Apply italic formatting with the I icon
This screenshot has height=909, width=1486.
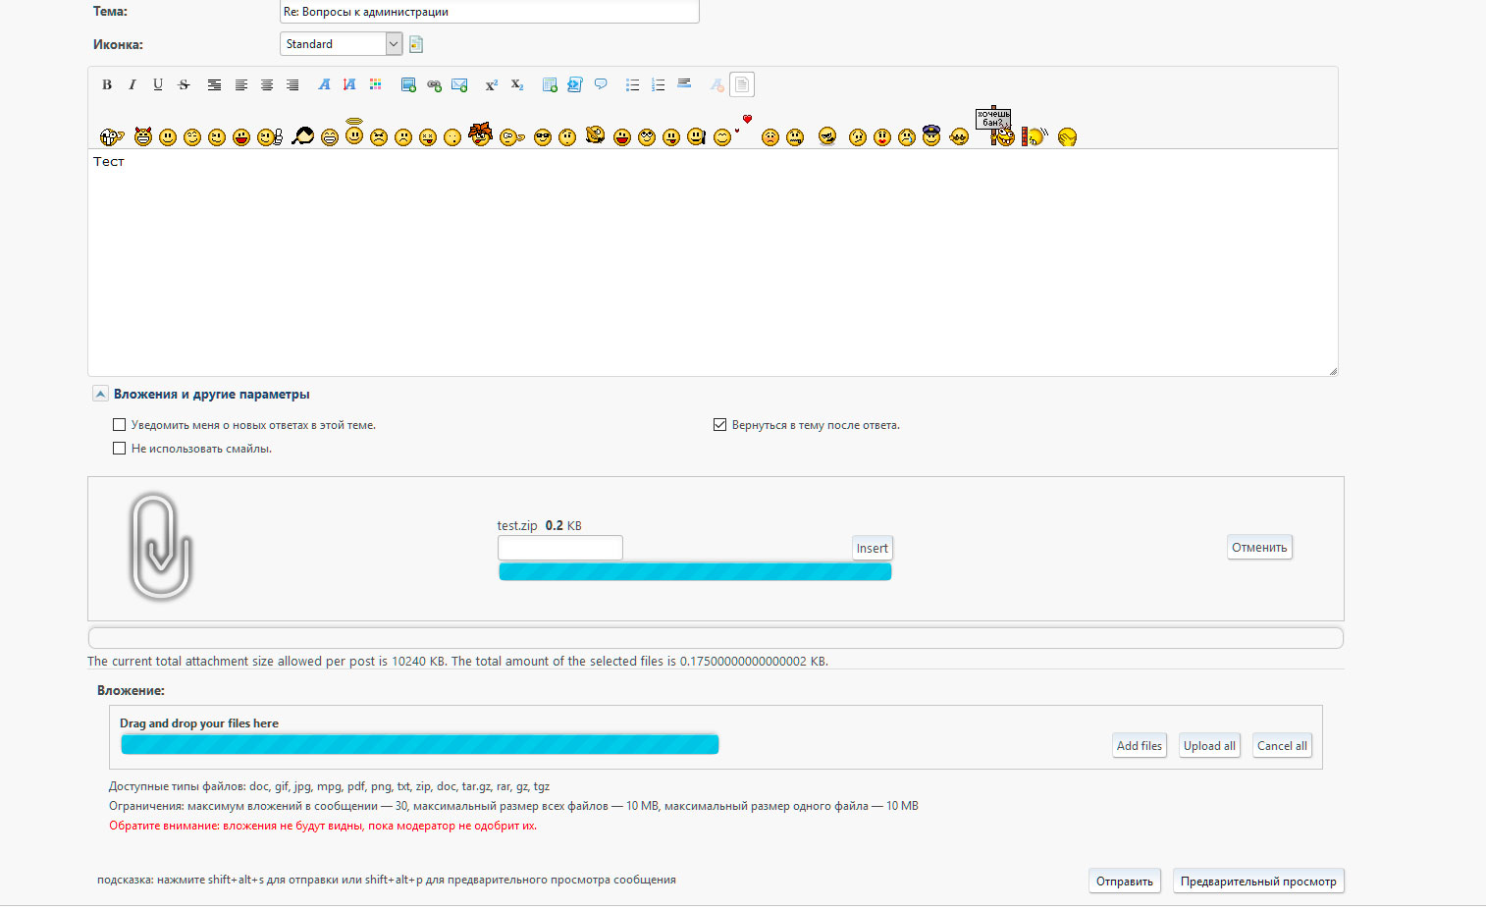pos(133,85)
